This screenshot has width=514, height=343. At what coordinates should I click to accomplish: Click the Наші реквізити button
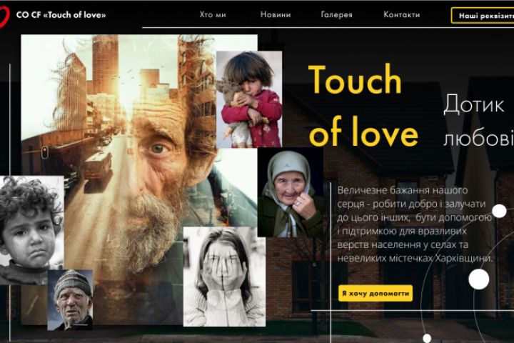pos(483,16)
